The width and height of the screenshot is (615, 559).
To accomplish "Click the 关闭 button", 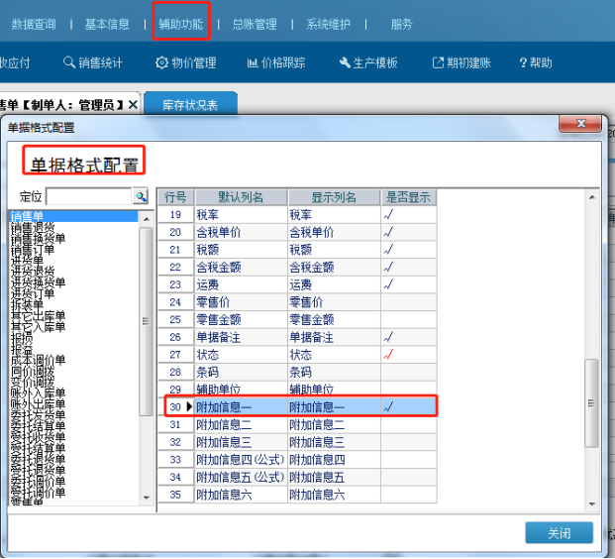I will 560,532.
